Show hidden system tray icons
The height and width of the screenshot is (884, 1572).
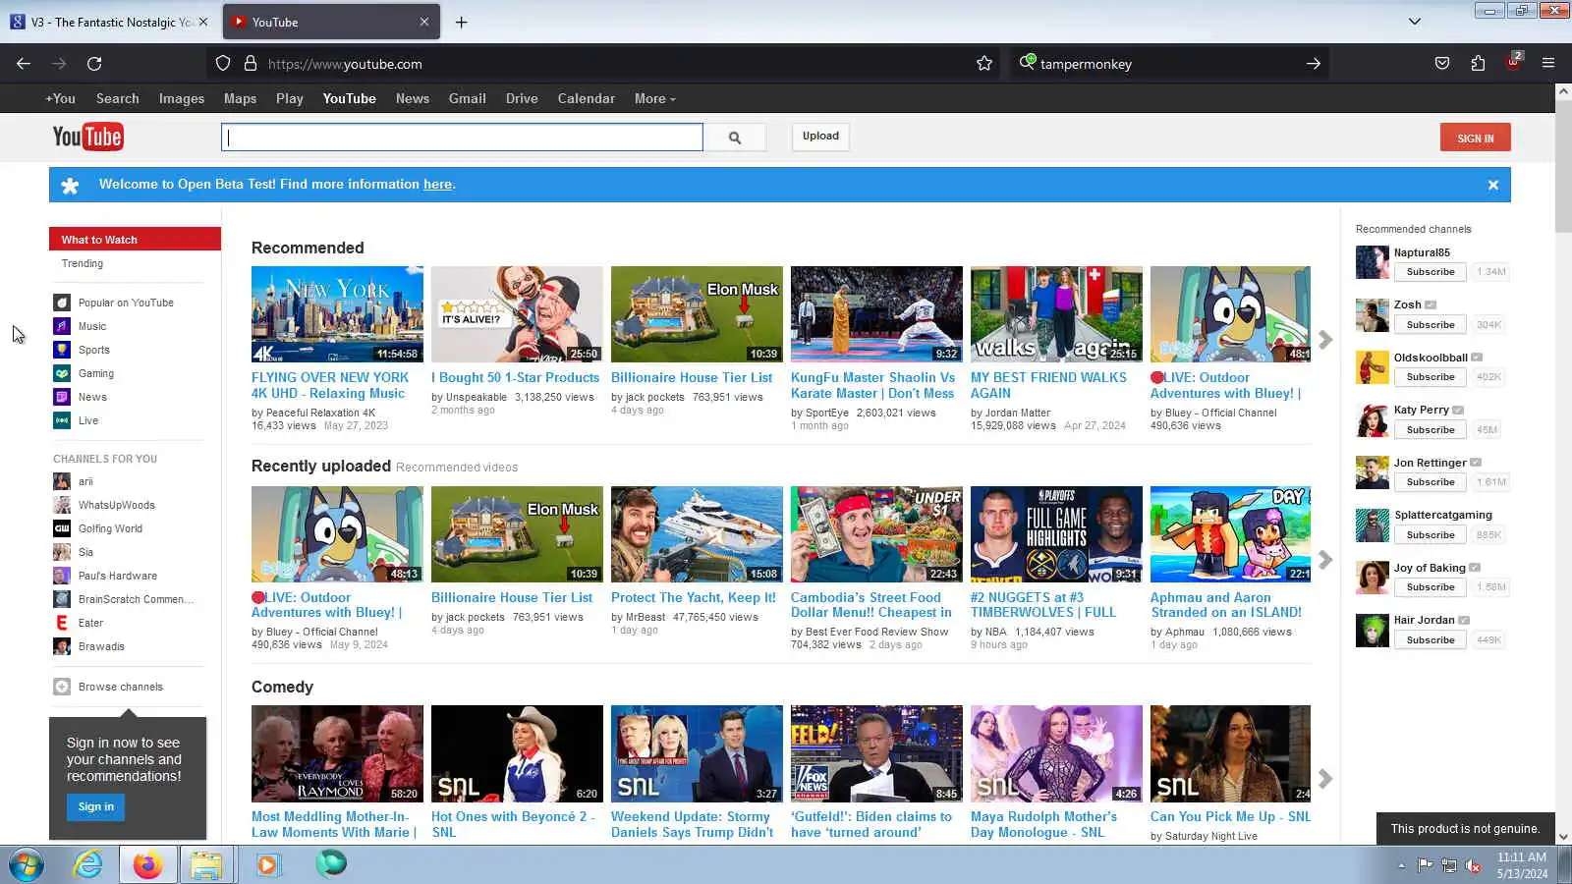(x=1401, y=865)
